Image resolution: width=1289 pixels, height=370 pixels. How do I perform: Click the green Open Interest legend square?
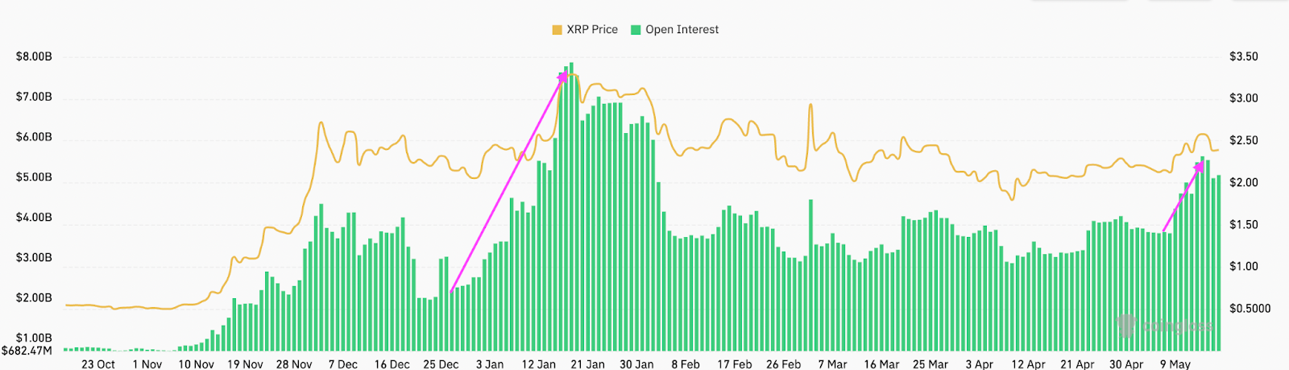click(x=636, y=30)
